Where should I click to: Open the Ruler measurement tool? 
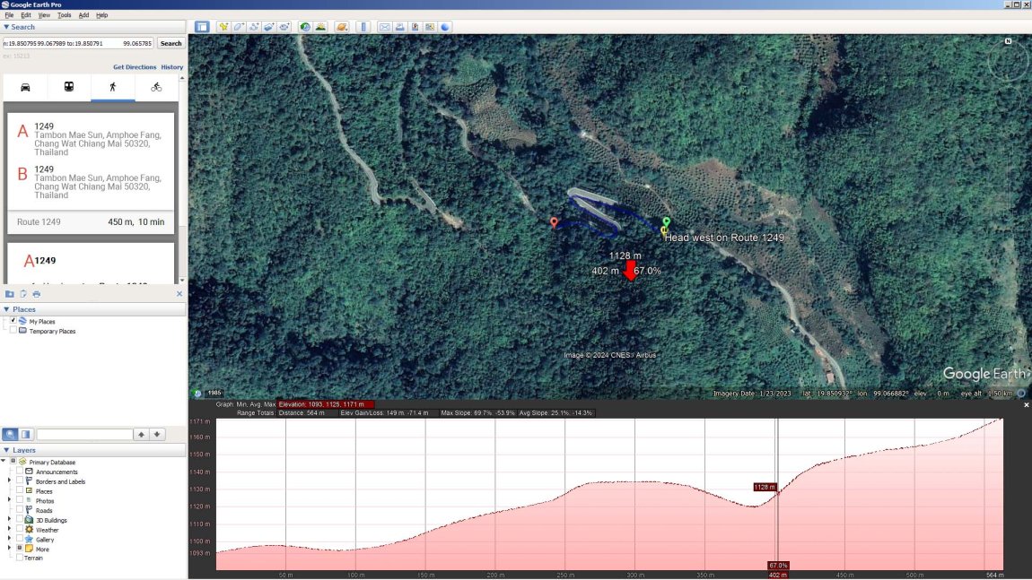(x=363, y=27)
